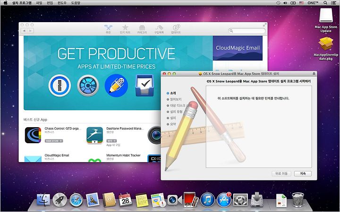Viewport: 340px width, 212px height.
Task: Open the CloudMagic Email promo banner
Action: [x=238, y=48]
